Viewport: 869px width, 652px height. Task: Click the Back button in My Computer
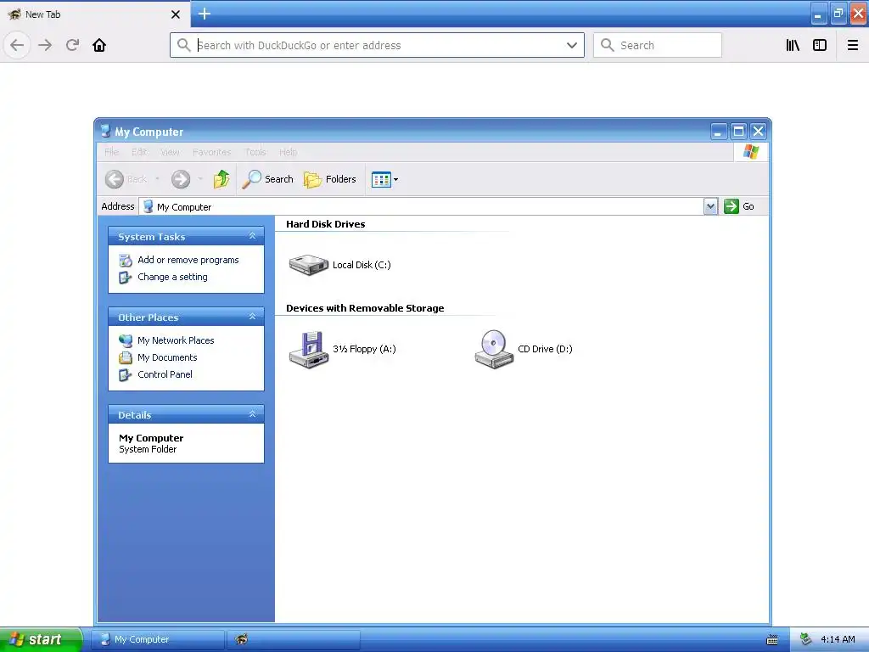pyautogui.click(x=126, y=179)
